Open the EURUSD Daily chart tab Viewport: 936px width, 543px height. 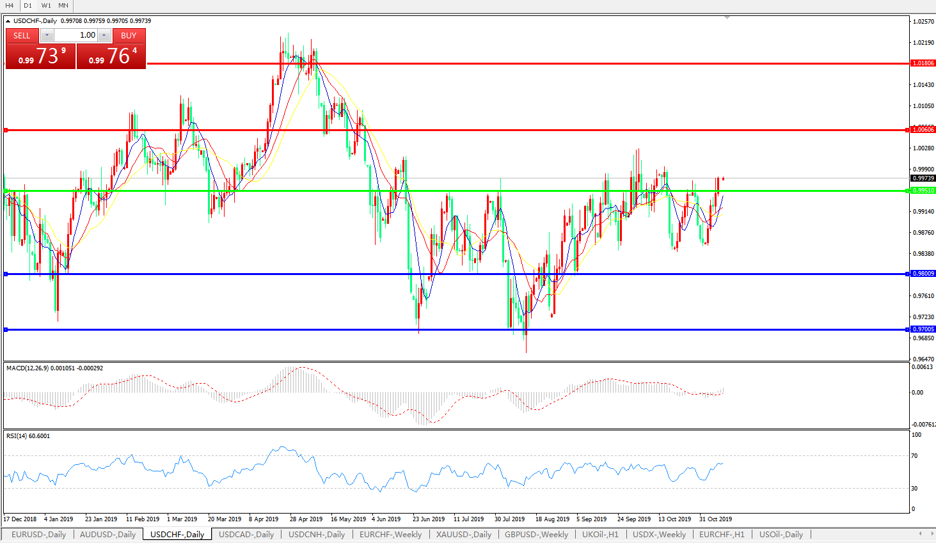(x=38, y=535)
